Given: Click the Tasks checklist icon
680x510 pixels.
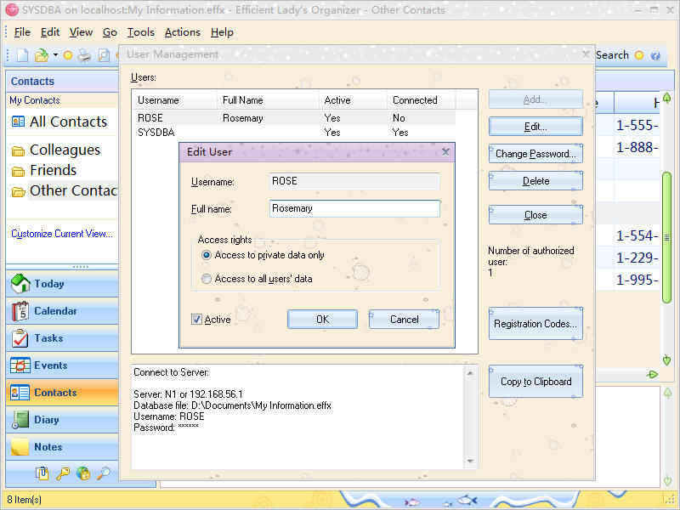Looking at the screenshot, I should coord(20,338).
